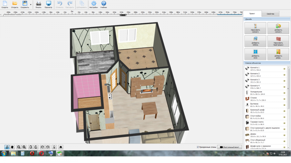Click the Нарисовать комнату button

pyautogui.click(x=255, y=28)
